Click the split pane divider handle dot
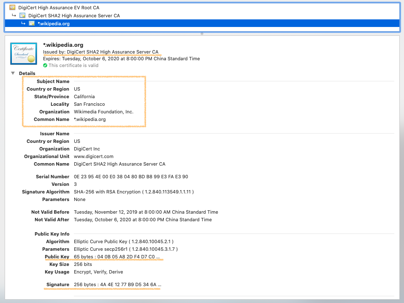 pos(202,34)
